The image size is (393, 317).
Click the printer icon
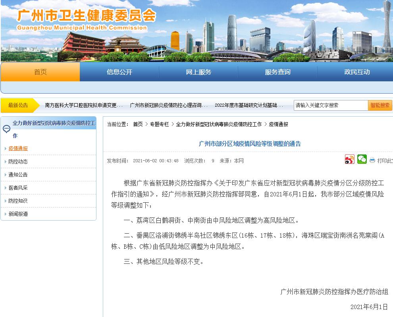372,160
